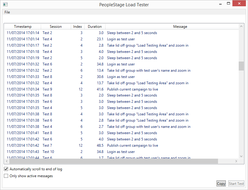Click the Index column header
The height and width of the screenshot is (190, 248).
pos(78,27)
